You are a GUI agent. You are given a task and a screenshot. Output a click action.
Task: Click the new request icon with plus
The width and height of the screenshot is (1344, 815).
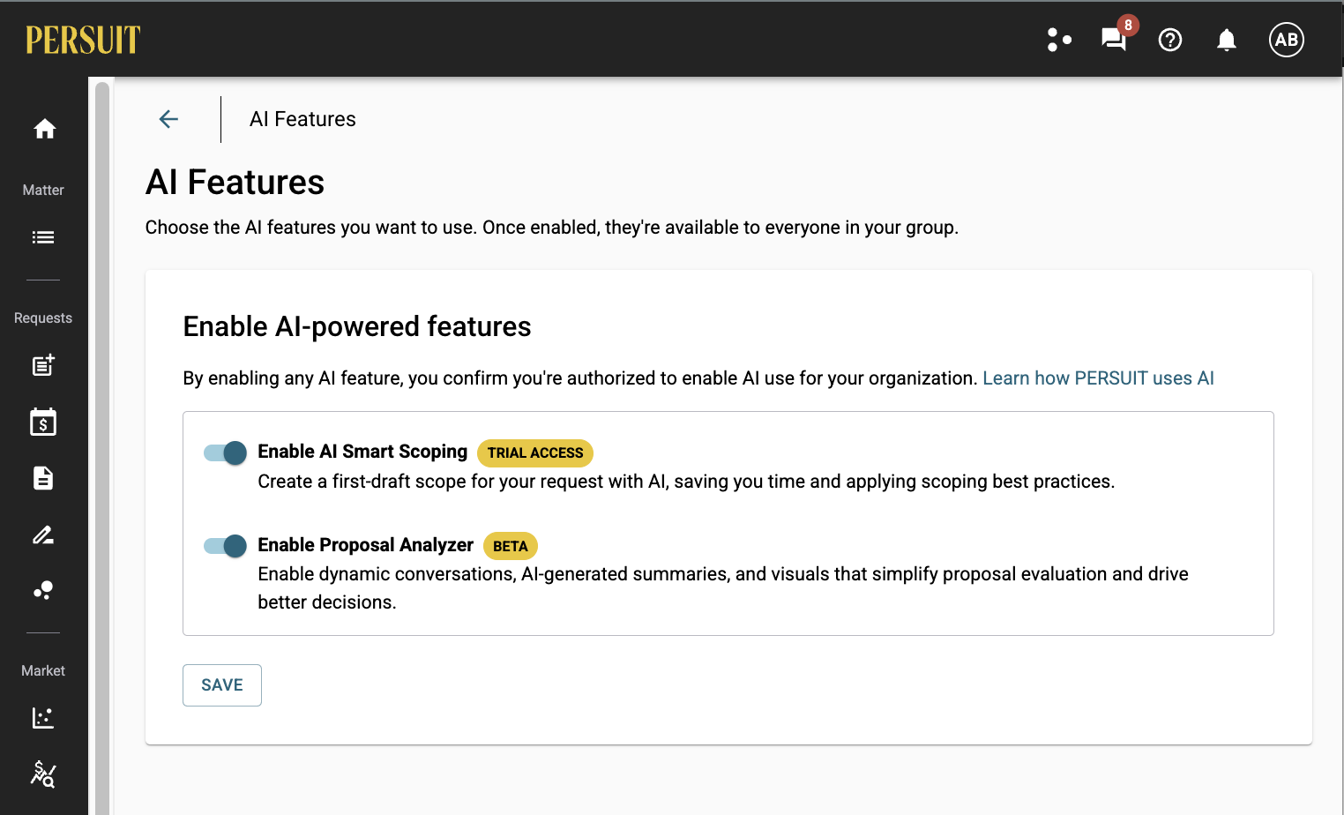click(43, 365)
